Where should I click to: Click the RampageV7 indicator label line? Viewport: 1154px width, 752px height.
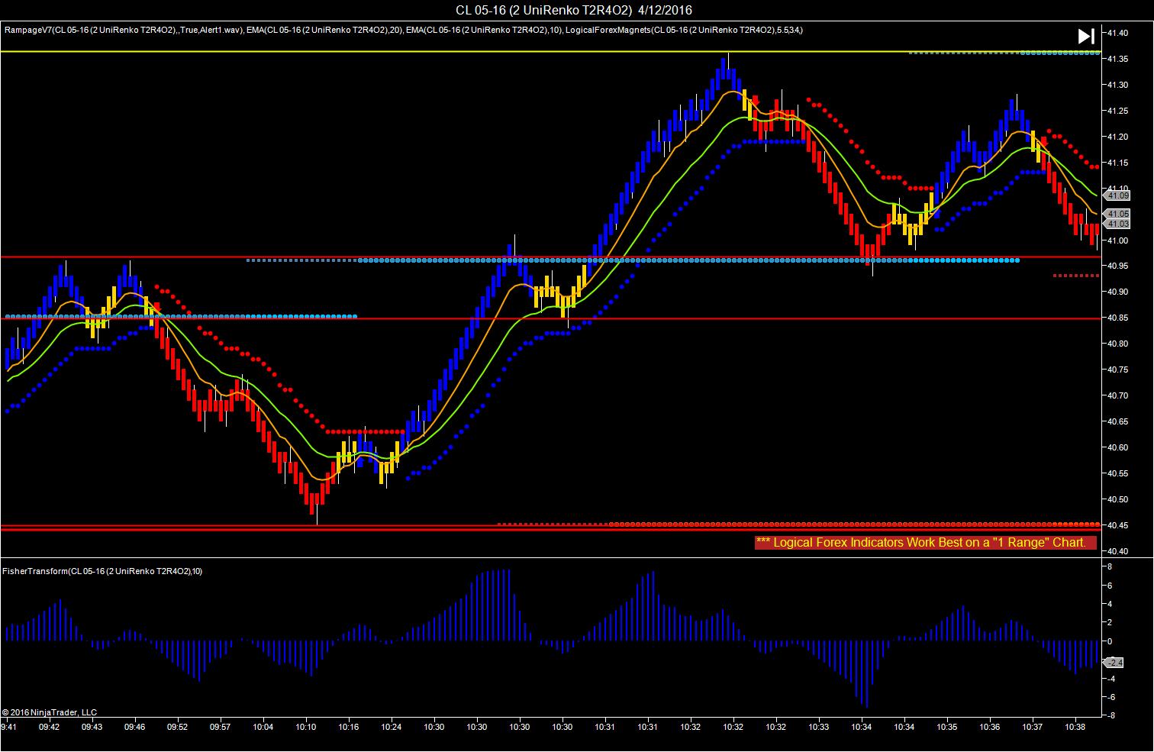[x=403, y=30]
